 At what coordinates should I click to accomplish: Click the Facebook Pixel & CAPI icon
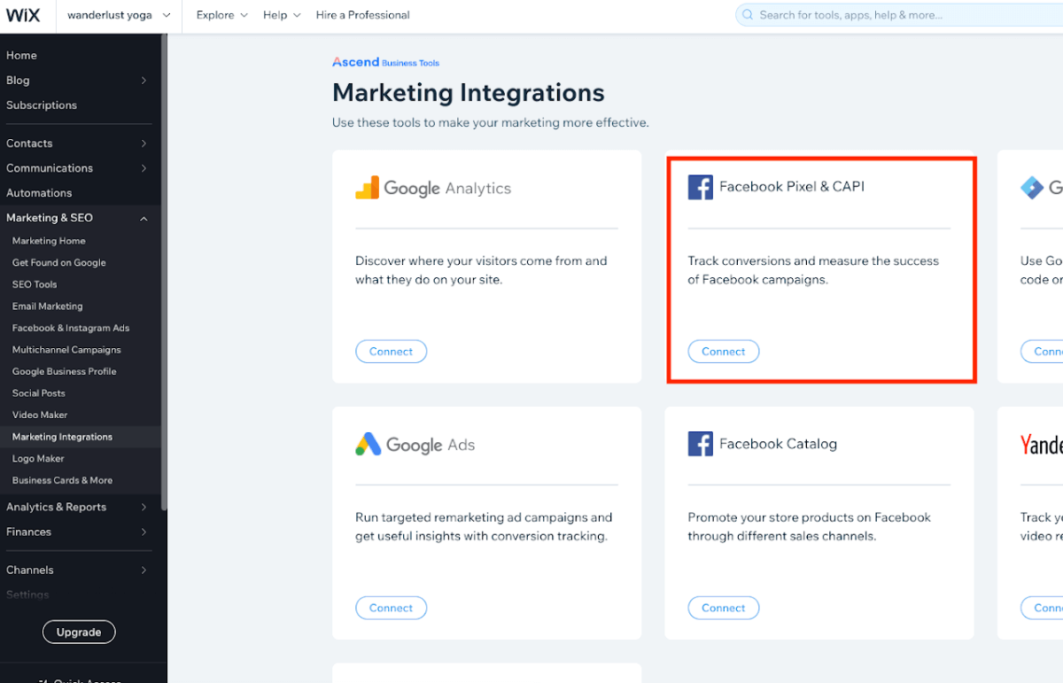(701, 186)
